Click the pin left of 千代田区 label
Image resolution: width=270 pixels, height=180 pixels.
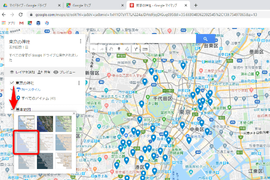click(141, 104)
